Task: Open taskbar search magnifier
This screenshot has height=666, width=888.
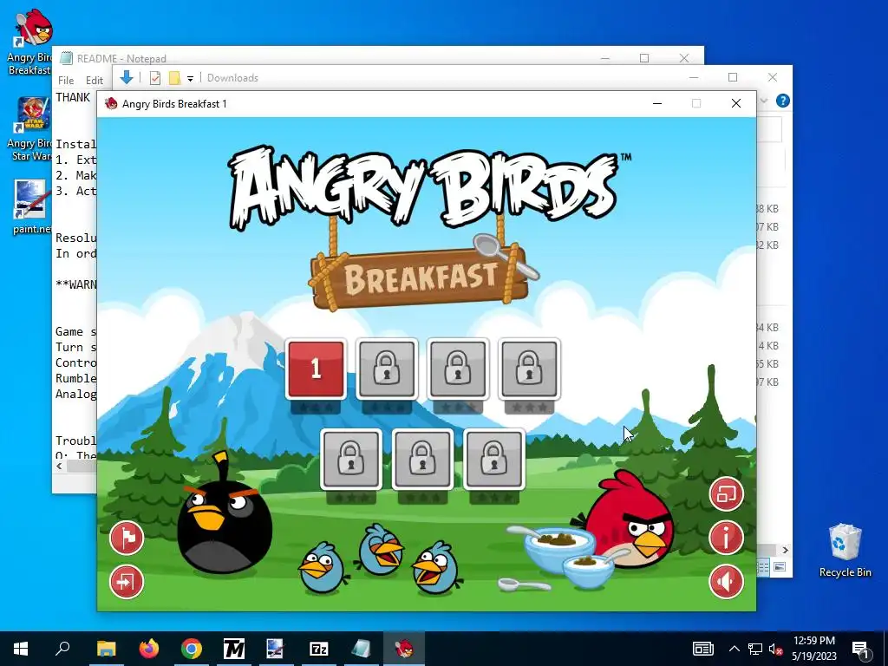Action: 62,648
